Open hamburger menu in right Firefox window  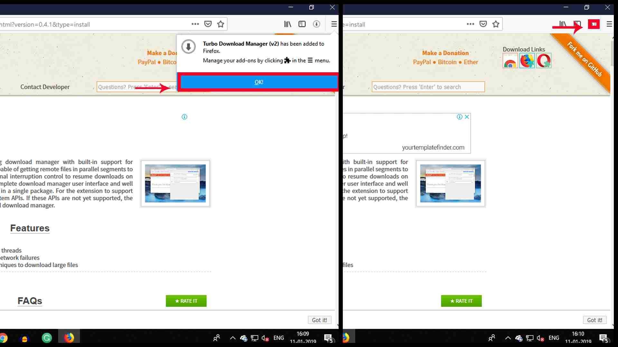click(609, 24)
